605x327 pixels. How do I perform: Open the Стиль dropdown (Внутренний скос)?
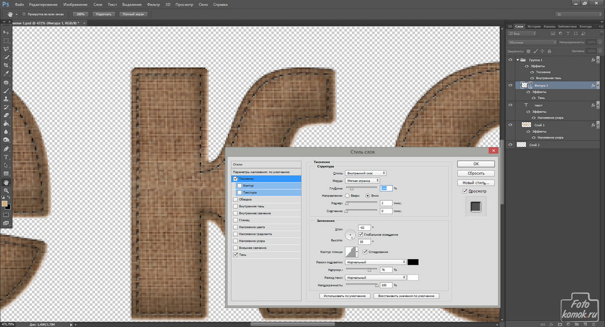point(366,173)
